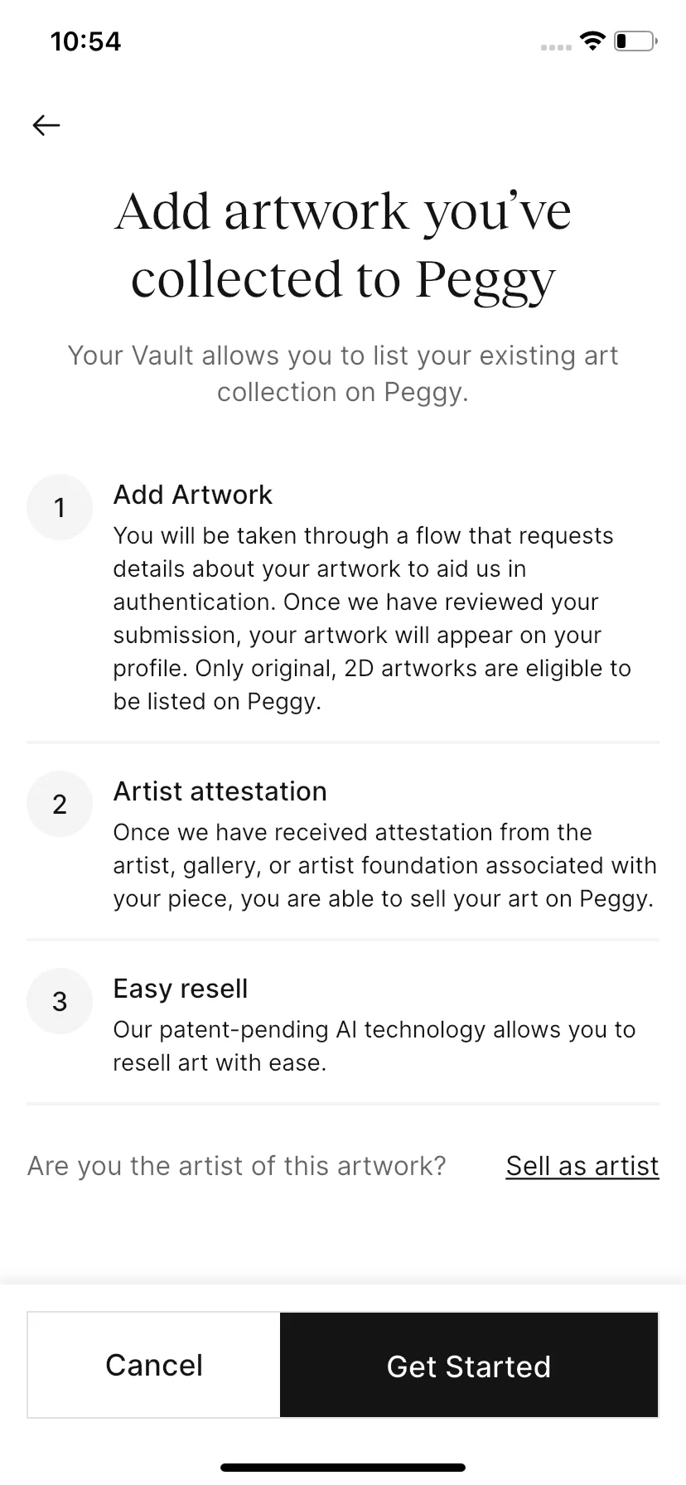The image size is (686, 1485).
Task: Click the step 3 number circle
Action: (60, 1001)
